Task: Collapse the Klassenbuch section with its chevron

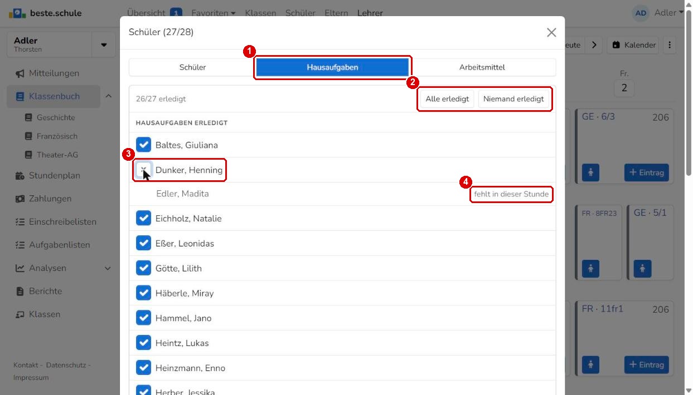Action: pyautogui.click(x=108, y=96)
